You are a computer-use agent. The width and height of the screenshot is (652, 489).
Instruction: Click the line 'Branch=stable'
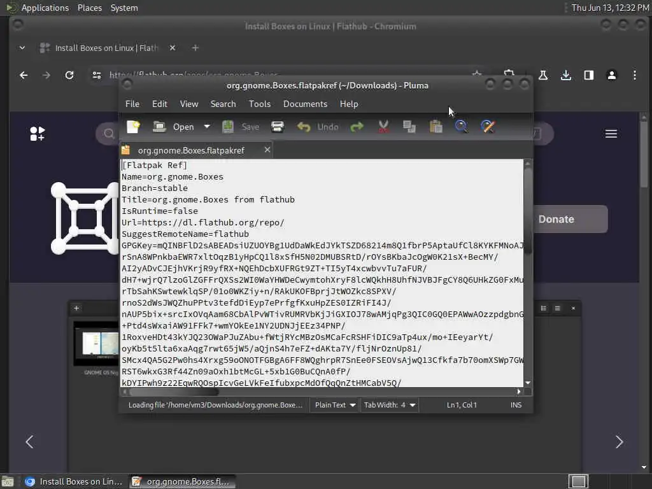click(154, 188)
